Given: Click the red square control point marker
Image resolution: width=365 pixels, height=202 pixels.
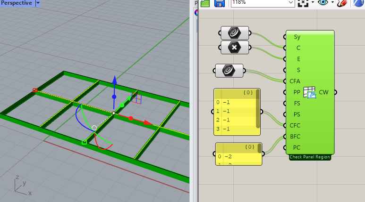Looking at the screenshot, I should (35, 90).
